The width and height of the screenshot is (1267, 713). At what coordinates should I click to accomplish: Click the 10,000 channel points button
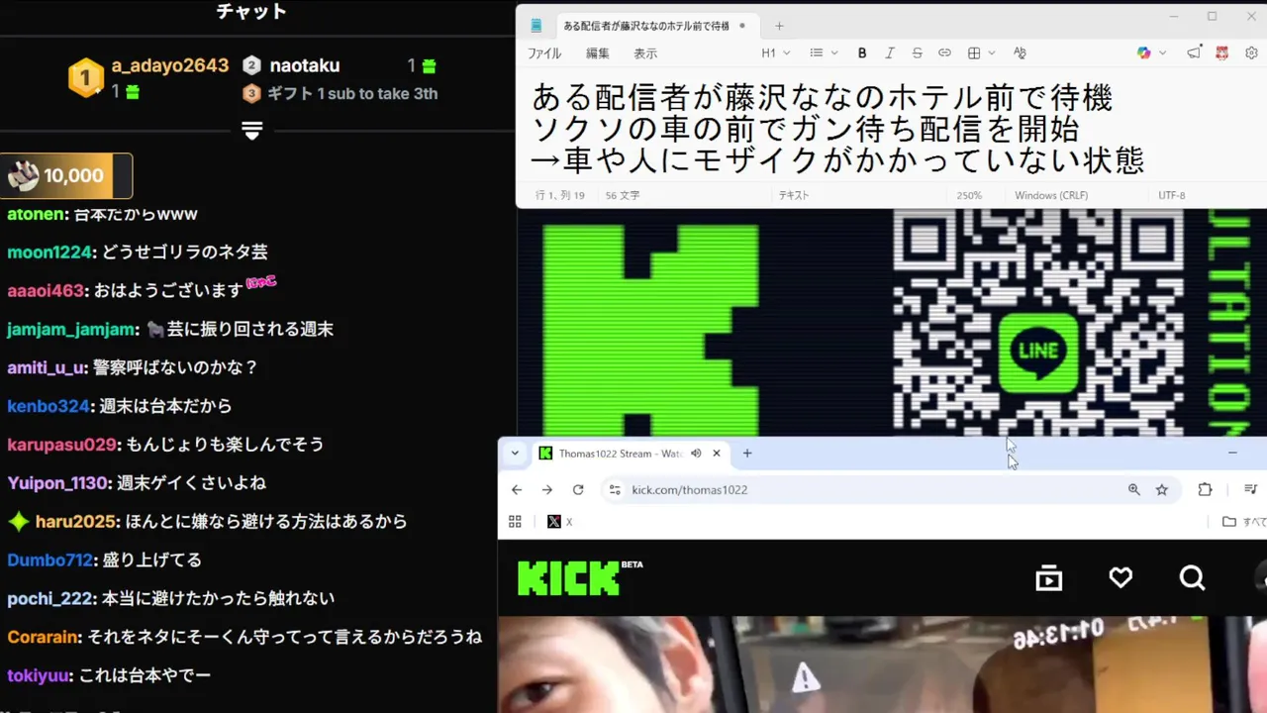pyautogui.click(x=66, y=175)
